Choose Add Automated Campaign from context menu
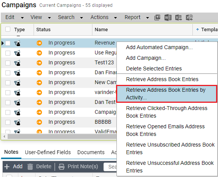Screen dimensions: 218x177 pyautogui.click(x=159, y=48)
